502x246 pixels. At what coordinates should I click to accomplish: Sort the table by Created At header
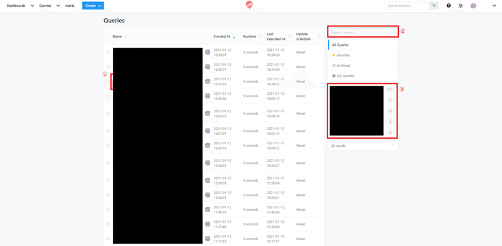222,36
